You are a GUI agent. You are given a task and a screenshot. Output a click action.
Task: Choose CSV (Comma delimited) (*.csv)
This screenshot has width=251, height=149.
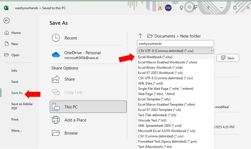(175, 136)
